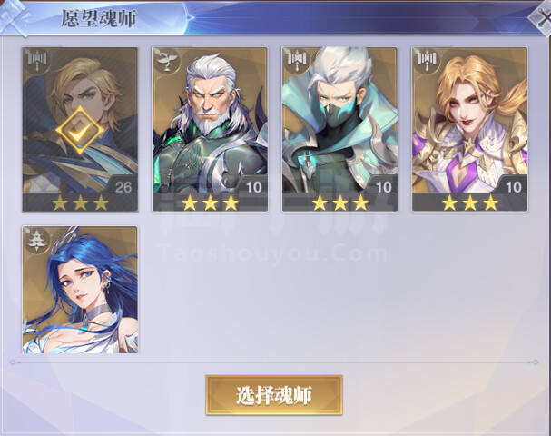Click the 愿望魂师 title header

[x=99, y=18]
